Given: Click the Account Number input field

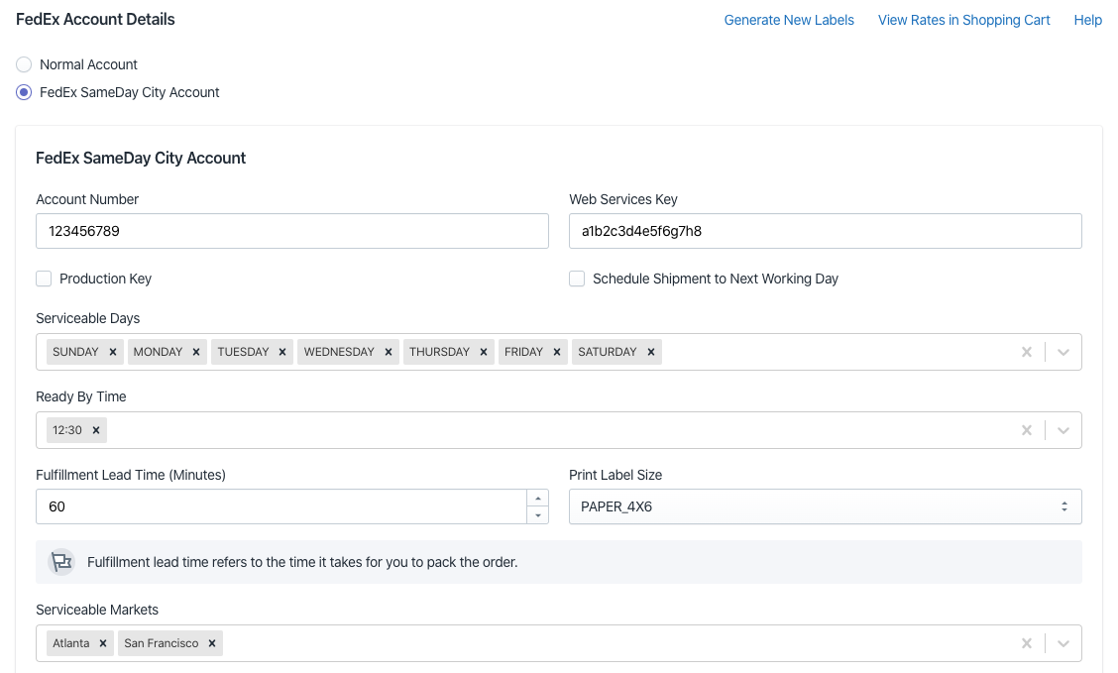Looking at the screenshot, I should click(x=292, y=231).
